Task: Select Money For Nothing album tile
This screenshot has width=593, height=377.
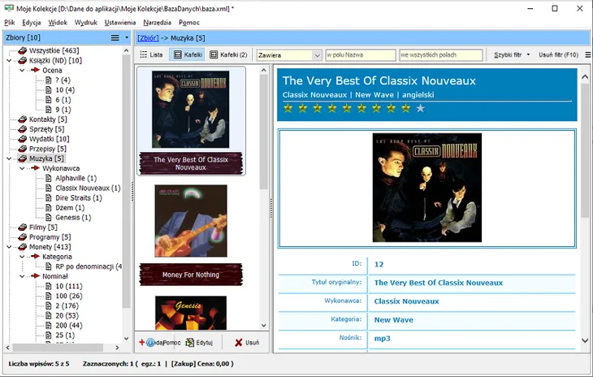Action: 191,235
